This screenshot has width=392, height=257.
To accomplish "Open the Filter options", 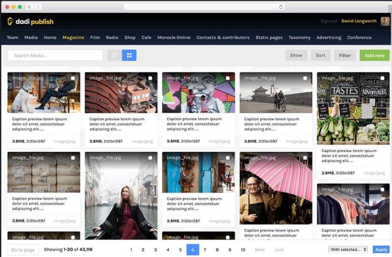I will [345, 56].
